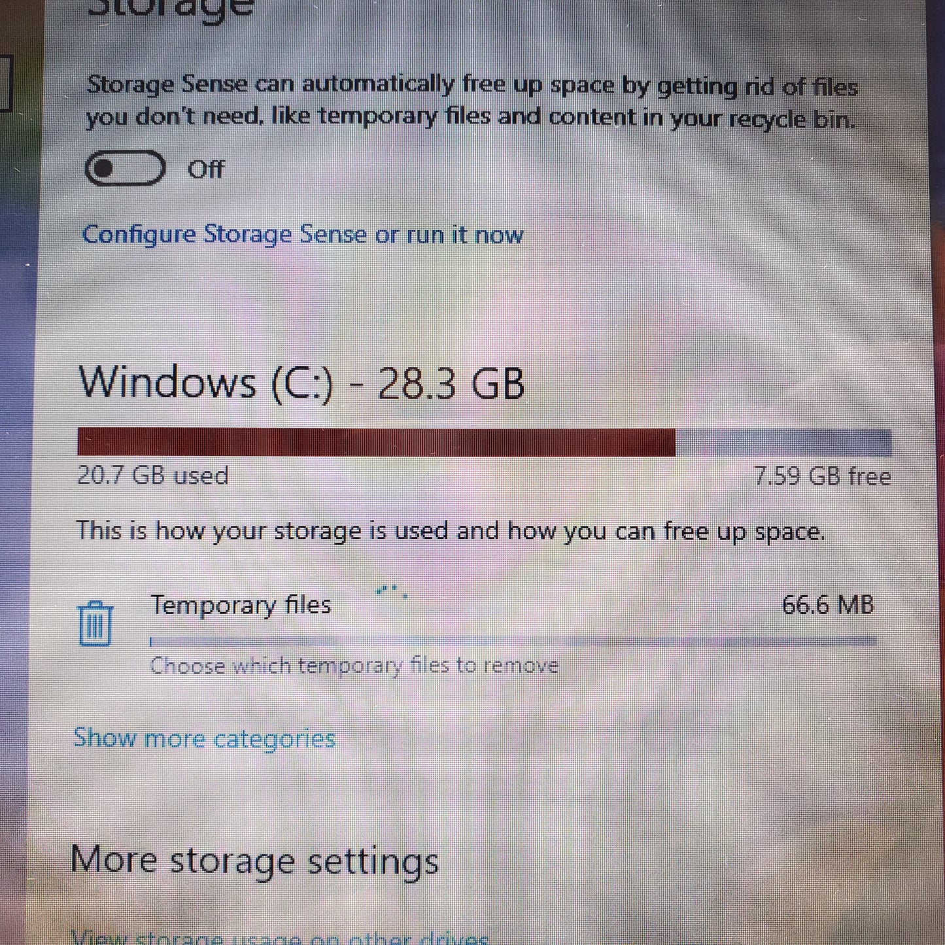Click the Temporary files trash can icon
Viewport: 945px width, 945px height.
pos(95,624)
